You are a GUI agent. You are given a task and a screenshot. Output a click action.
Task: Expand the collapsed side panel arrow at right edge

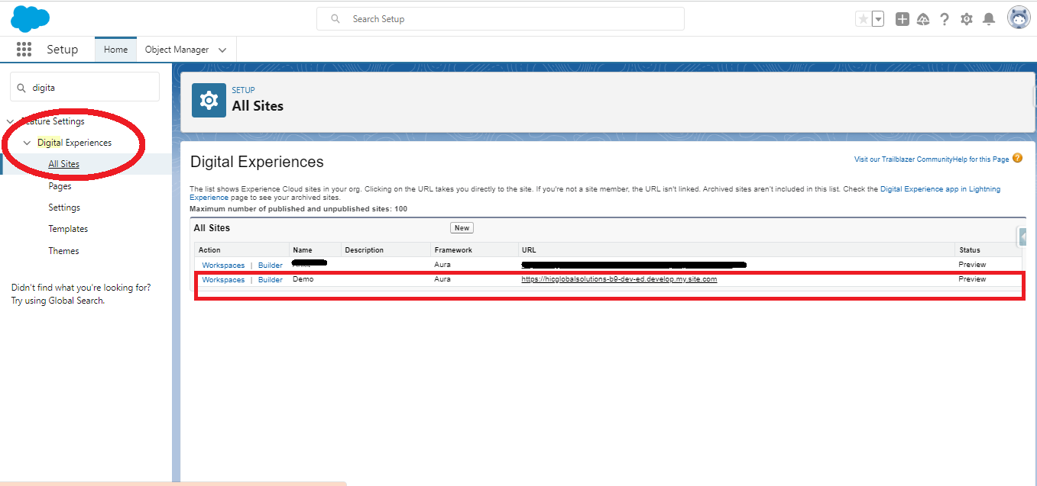click(x=1022, y=237)
